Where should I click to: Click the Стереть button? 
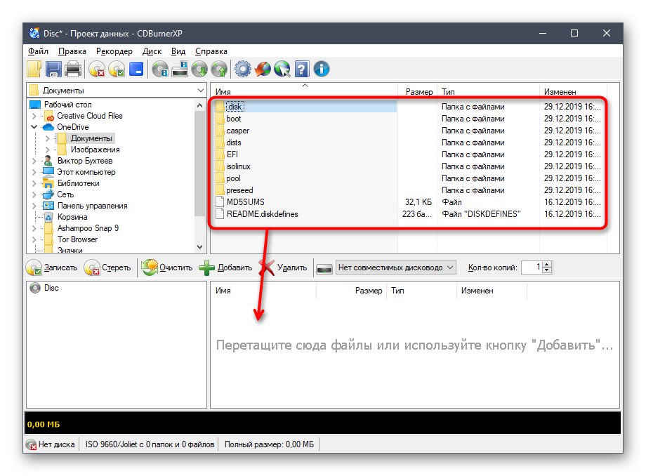107,267
